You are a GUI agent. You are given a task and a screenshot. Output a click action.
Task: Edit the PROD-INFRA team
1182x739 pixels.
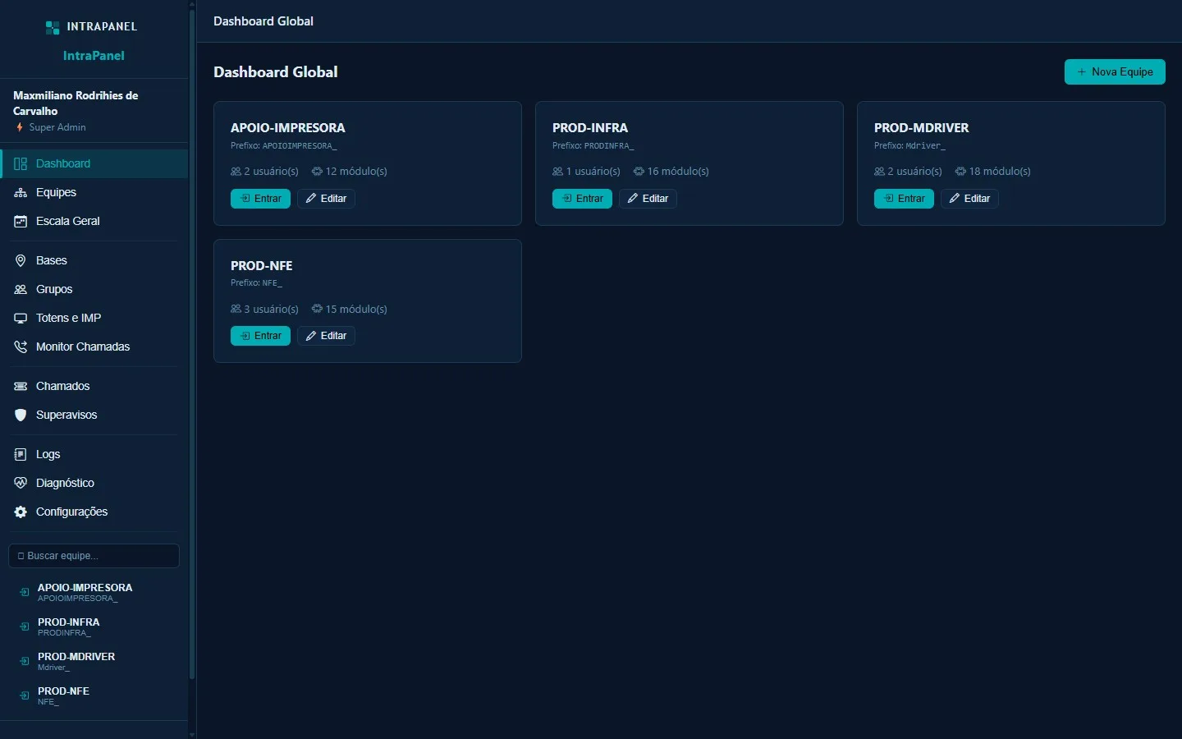tap(648, 199)
